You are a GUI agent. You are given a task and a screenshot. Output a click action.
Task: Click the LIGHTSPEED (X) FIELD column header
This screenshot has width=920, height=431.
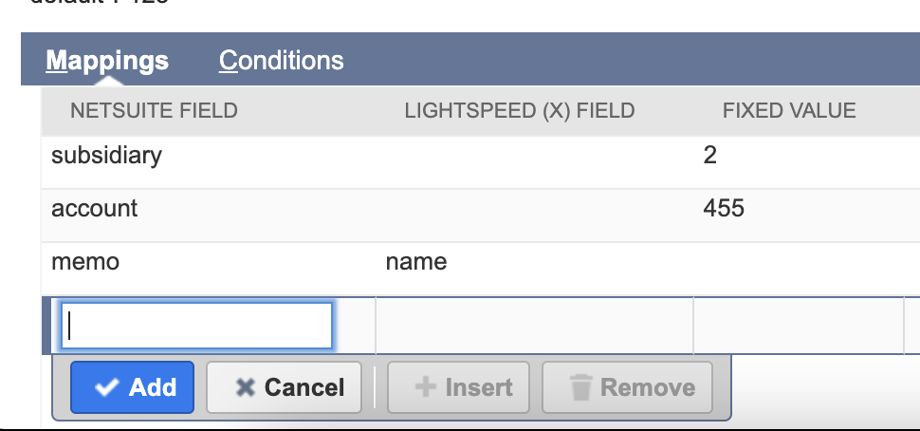tap(519, 111)
